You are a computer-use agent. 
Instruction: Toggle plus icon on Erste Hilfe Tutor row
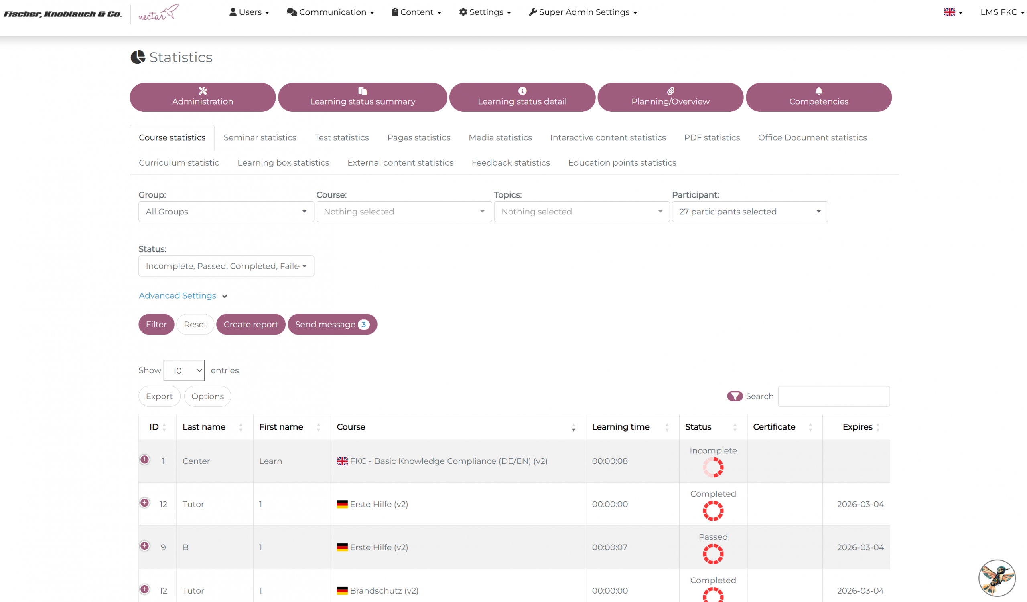[x=145, y=503]
